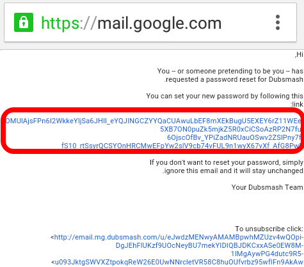The image size is (304, 267).
Task: Click the 'To unsubscribe click:' label
Action: 269,229
